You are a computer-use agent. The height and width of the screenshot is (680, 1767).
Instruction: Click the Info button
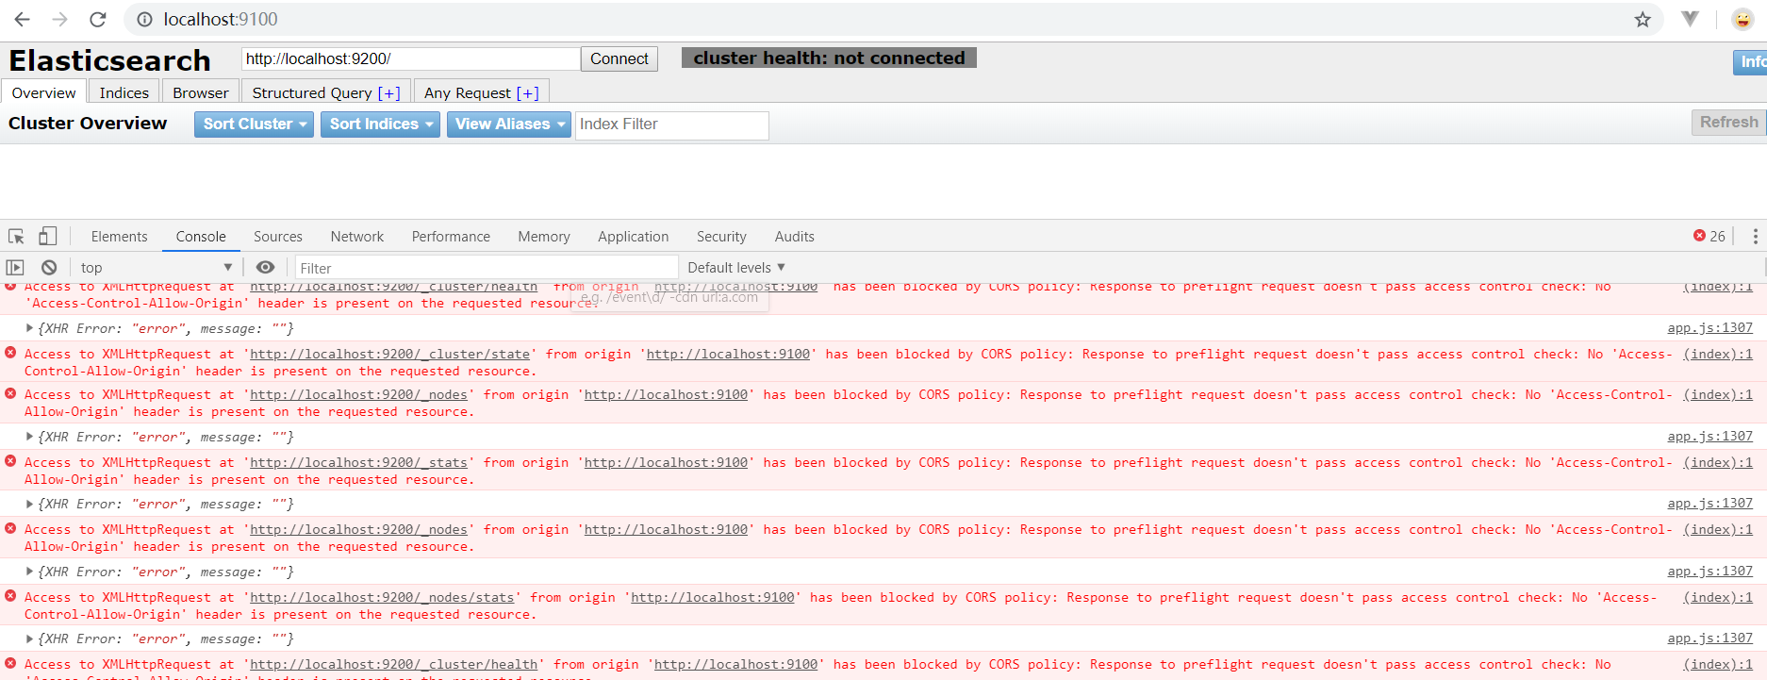(x=1751, y=62)
